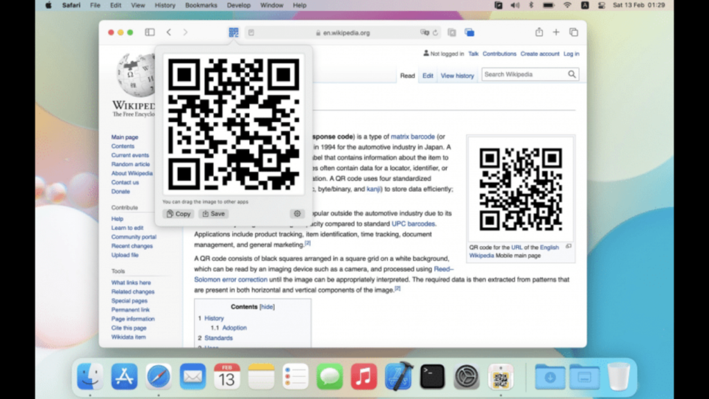Go back to the previous page
Image resolution: width=709 pixels, height=399 pixels.
pos(169,33)
